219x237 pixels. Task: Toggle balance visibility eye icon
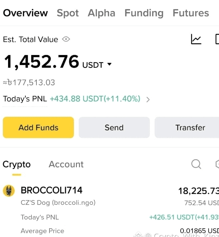[66, 39]
